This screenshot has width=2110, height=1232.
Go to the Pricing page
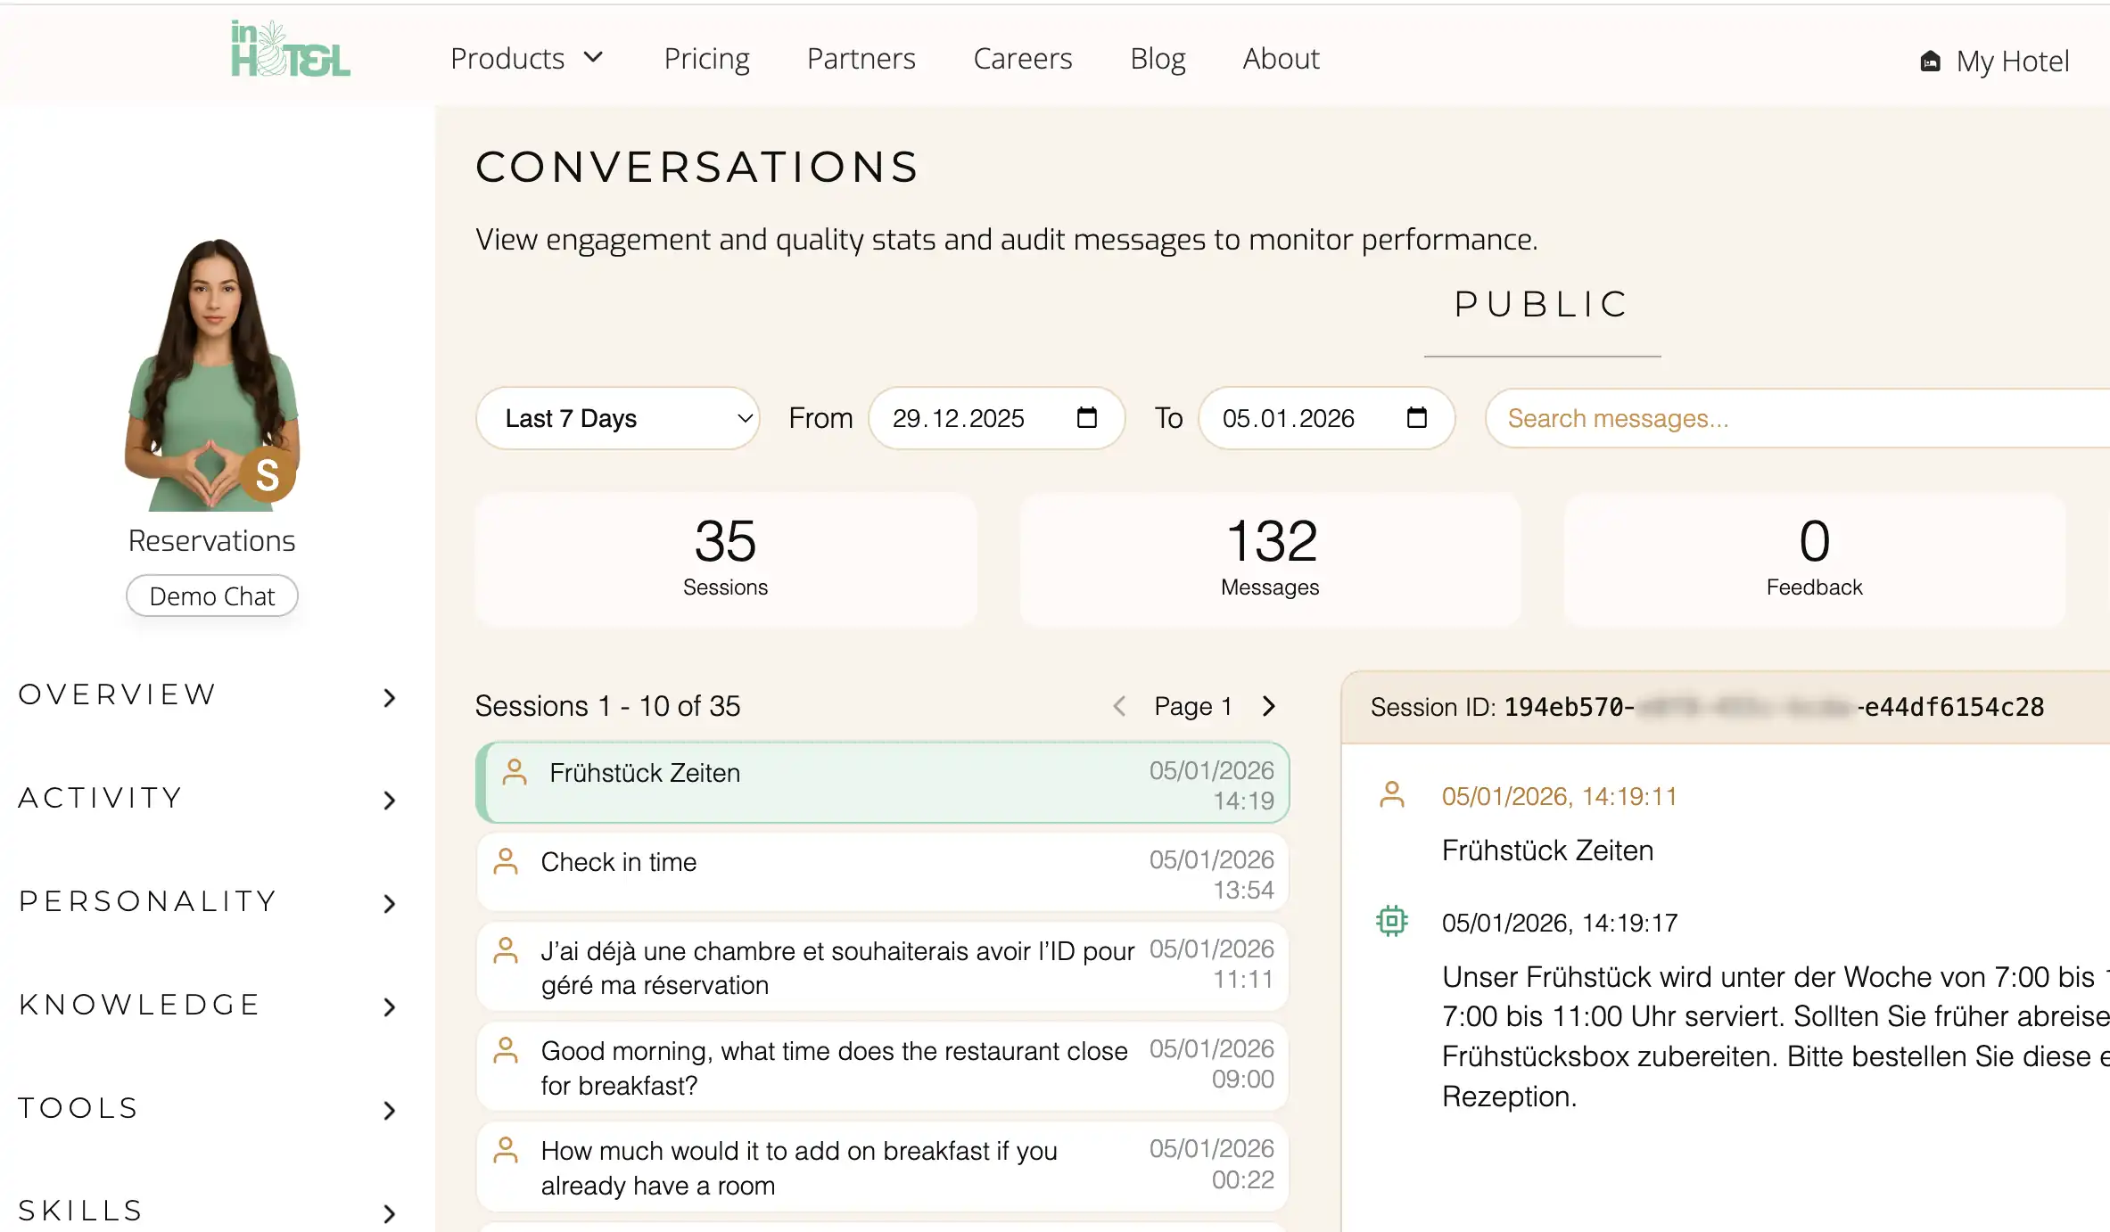tap(706, 59)
